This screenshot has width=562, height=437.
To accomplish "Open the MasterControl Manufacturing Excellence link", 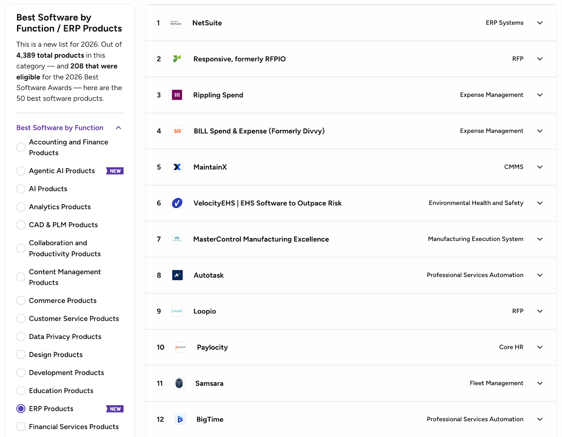I will 261,239.
